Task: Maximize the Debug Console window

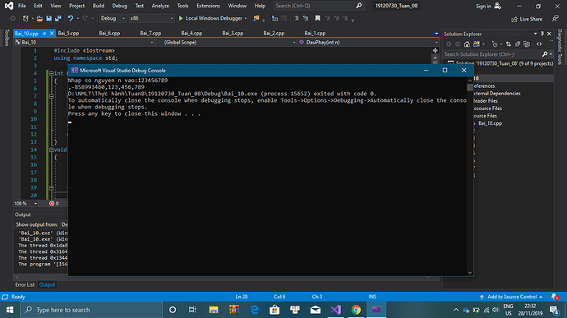Action: pos(445,71)
